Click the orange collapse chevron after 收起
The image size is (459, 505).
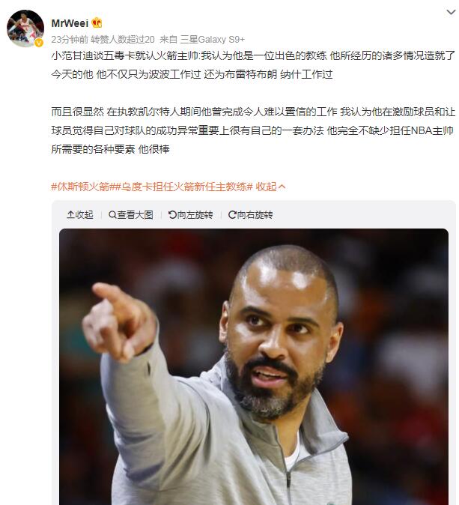pyautogui.click(x=282, y=187)
